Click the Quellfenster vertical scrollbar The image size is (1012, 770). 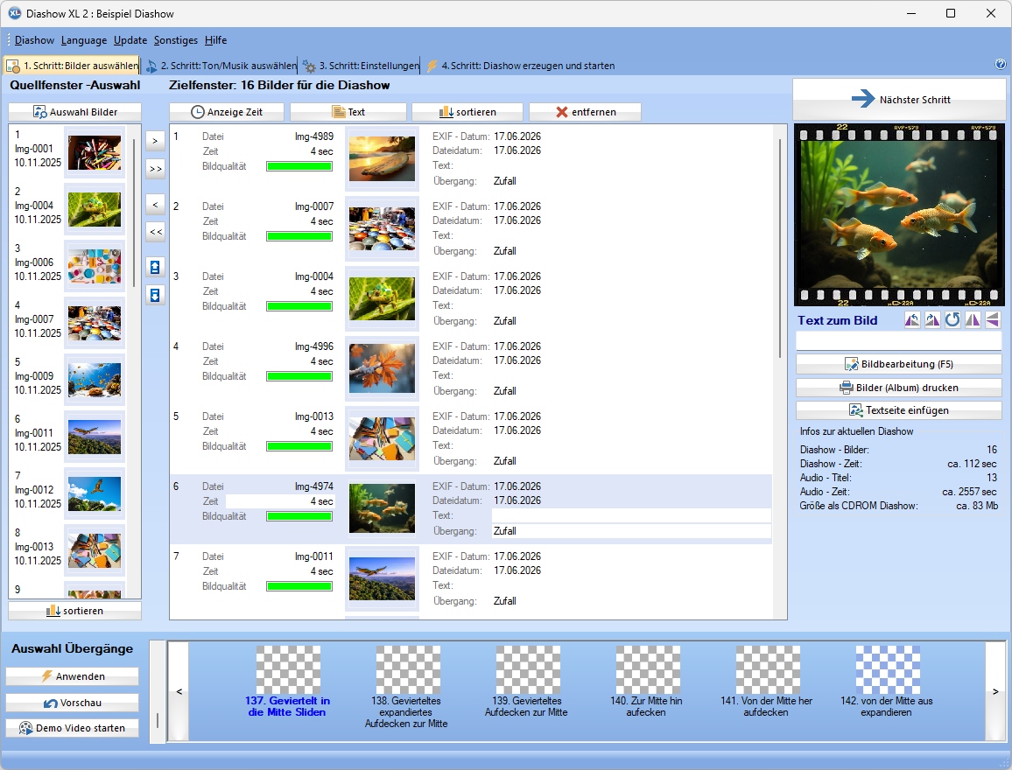[x=134, y=213]
